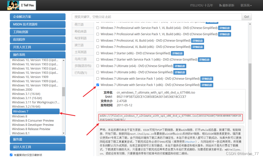The image size is (263, 158).
Task: Expand the MSDN 技术资源库 category
Action: tap(38, 24)
